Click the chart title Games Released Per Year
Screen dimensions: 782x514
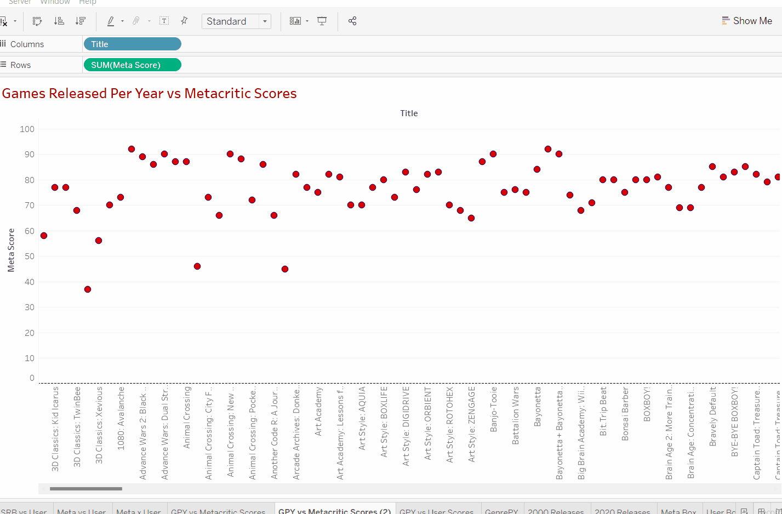[x=149, y=93]
